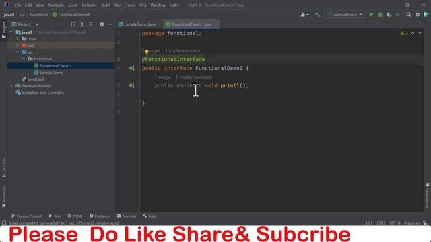Open the Structure side tool window
Image resolution: width=431 pixels, height=242 pixels.
coord(4,167)
